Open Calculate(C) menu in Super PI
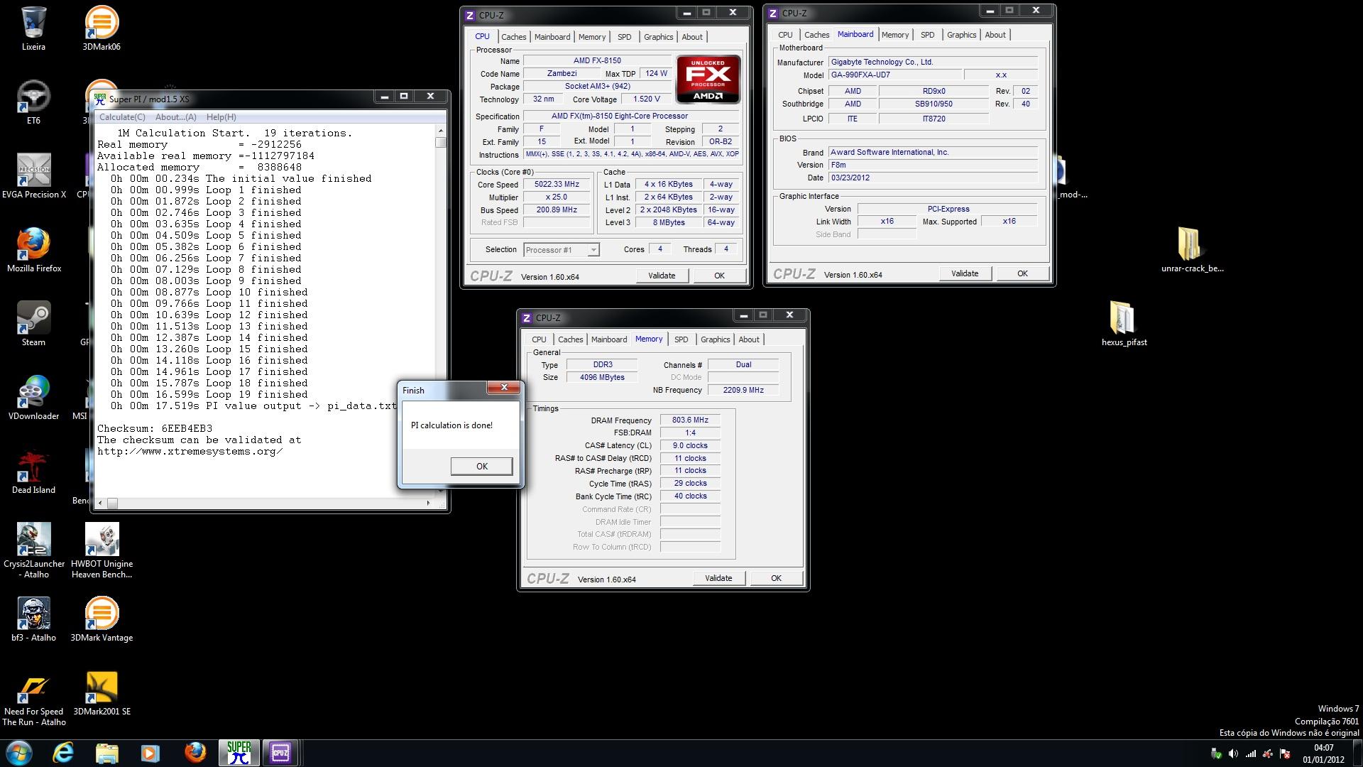Image resolution: width=1363 pixels, height=767 pixels. 122,117
